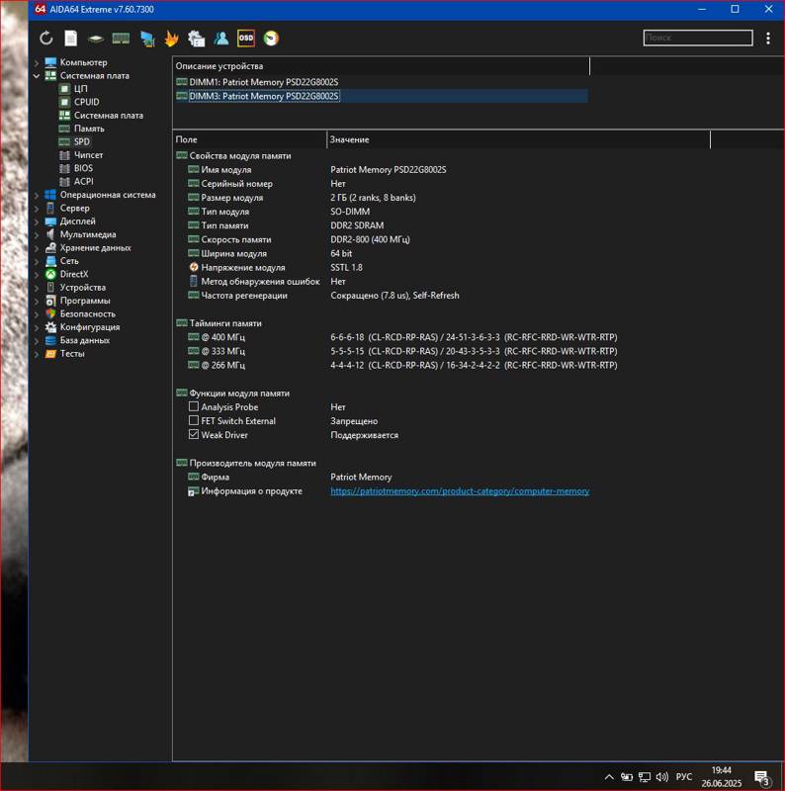This screenshot has width=785, height=791.
Task: Click the flame stability test icon
Action: (171, 39)
